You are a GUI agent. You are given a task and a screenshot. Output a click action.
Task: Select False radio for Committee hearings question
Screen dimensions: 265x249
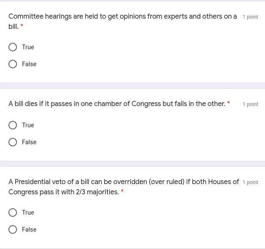tap(13, 64)
